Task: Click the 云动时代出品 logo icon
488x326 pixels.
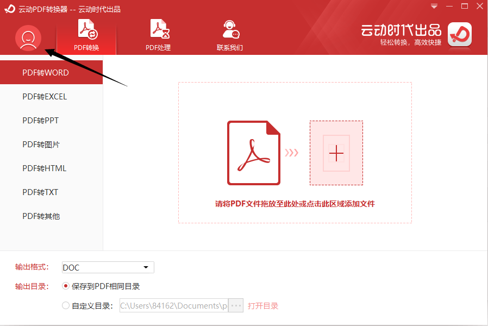Action: click(459, 35)
